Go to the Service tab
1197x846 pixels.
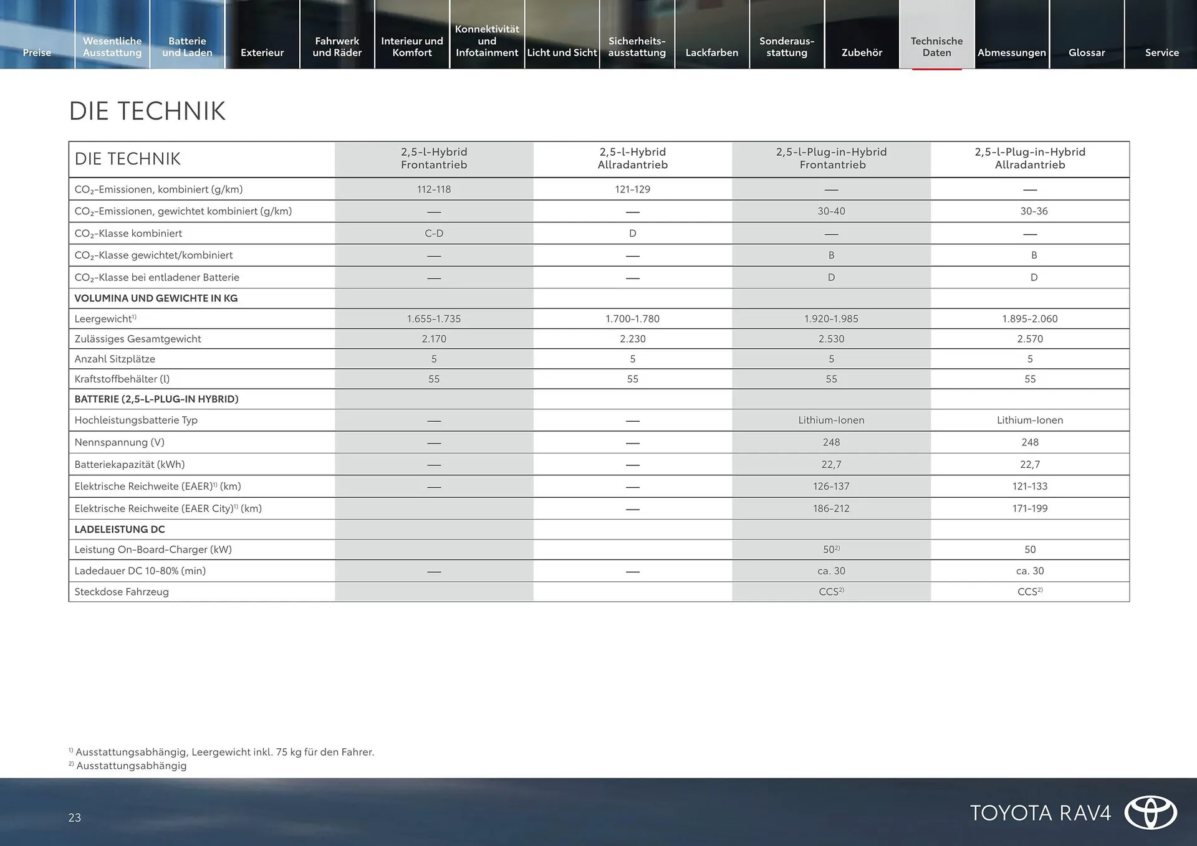[1161, 52]
